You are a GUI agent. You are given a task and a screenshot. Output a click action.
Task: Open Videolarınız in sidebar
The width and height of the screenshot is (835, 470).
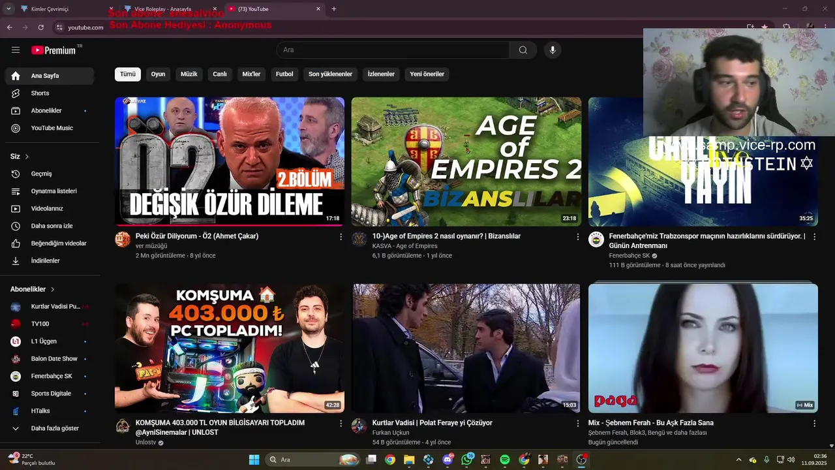(x=50, y=208)
